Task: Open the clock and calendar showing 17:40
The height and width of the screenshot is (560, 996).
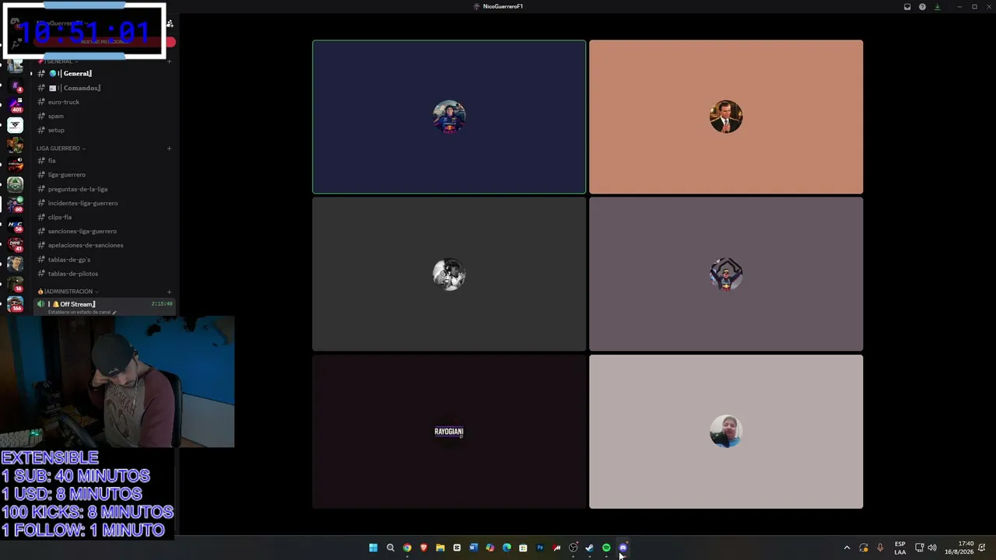Action: coord(959,548)
